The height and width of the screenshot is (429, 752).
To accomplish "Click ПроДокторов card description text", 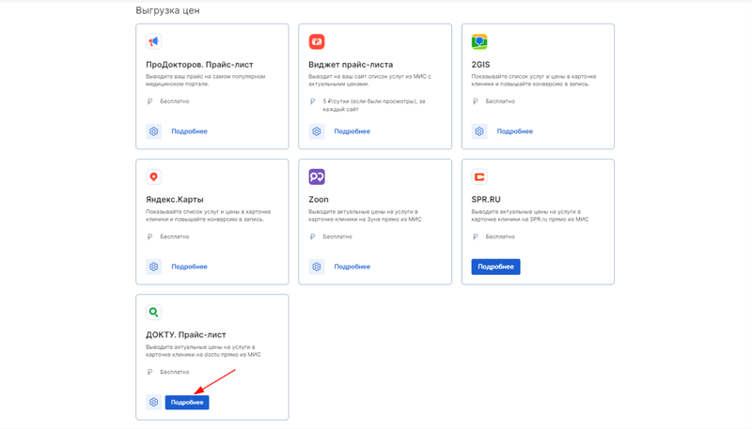I will click(x=206, y=80).
